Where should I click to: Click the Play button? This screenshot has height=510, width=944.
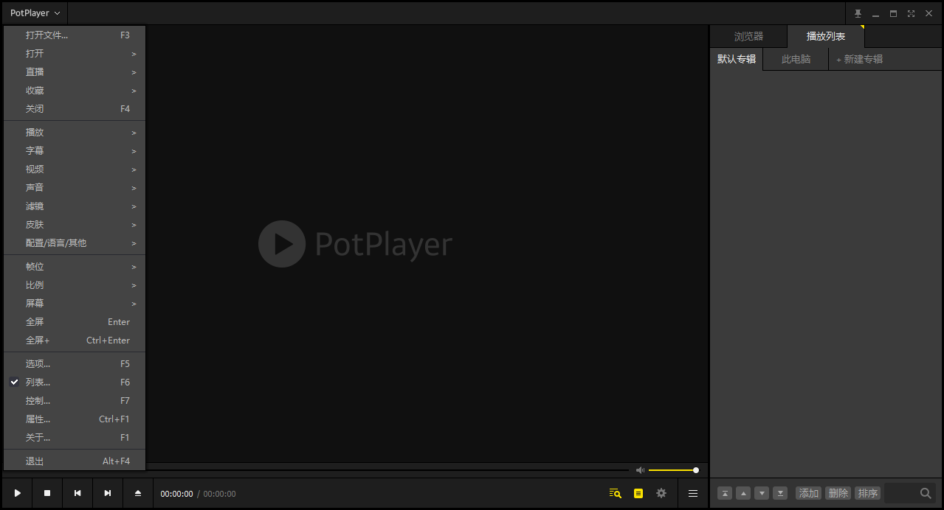click(x=16, y=493)
